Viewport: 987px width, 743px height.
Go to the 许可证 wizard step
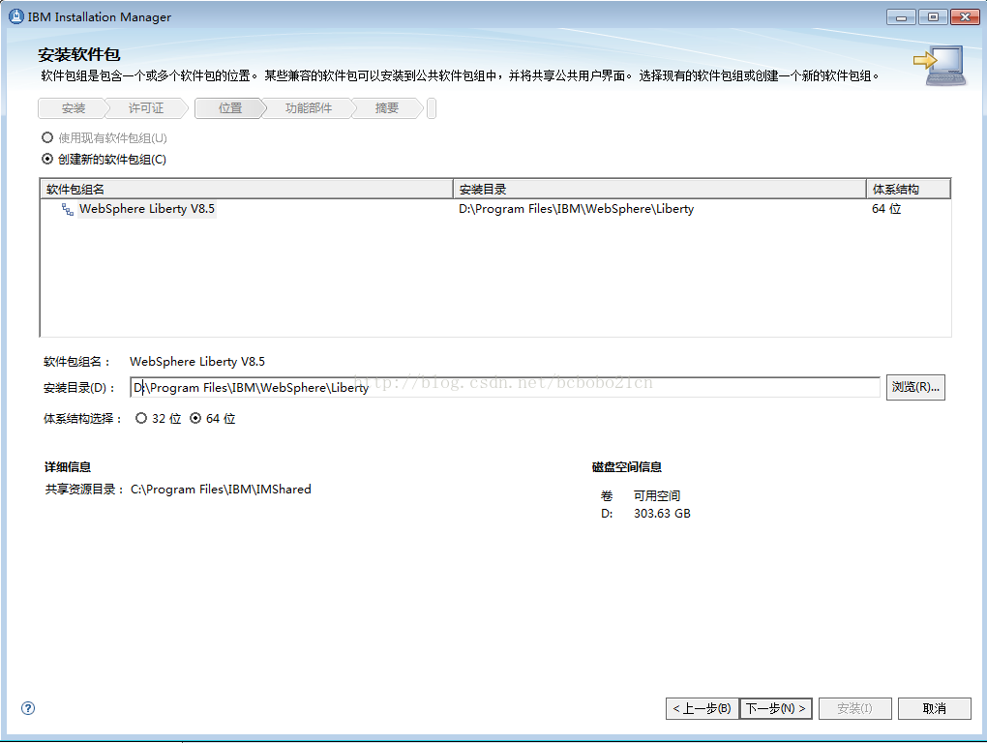point(146,108)
